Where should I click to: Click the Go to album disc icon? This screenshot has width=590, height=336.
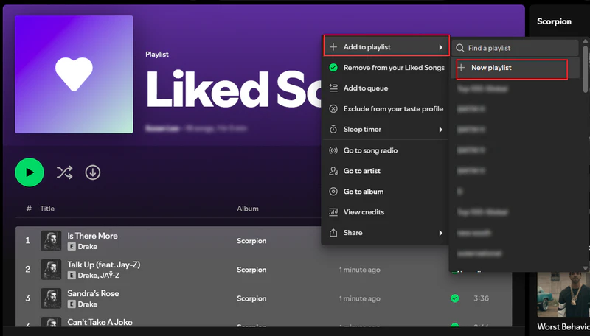click(333, 192)
